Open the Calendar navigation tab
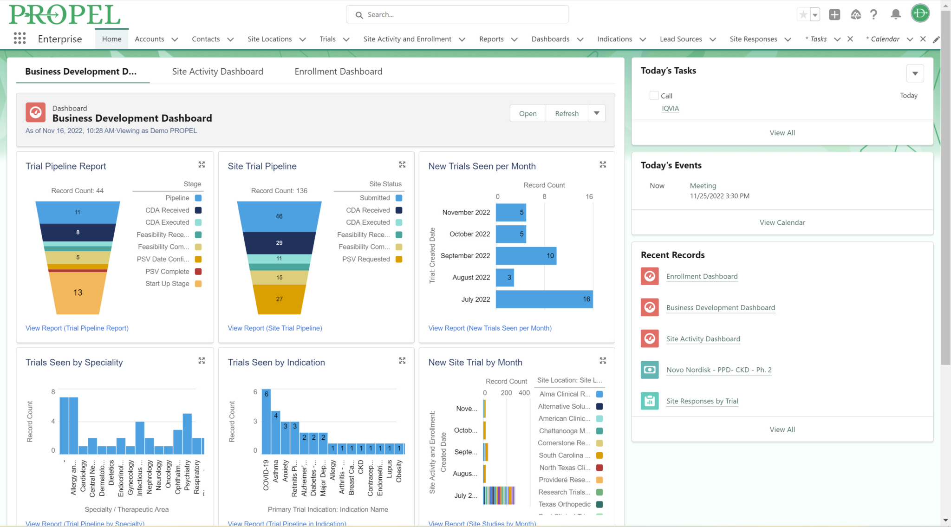The height and width of the screenshot is (527, 951). (885, 39)
